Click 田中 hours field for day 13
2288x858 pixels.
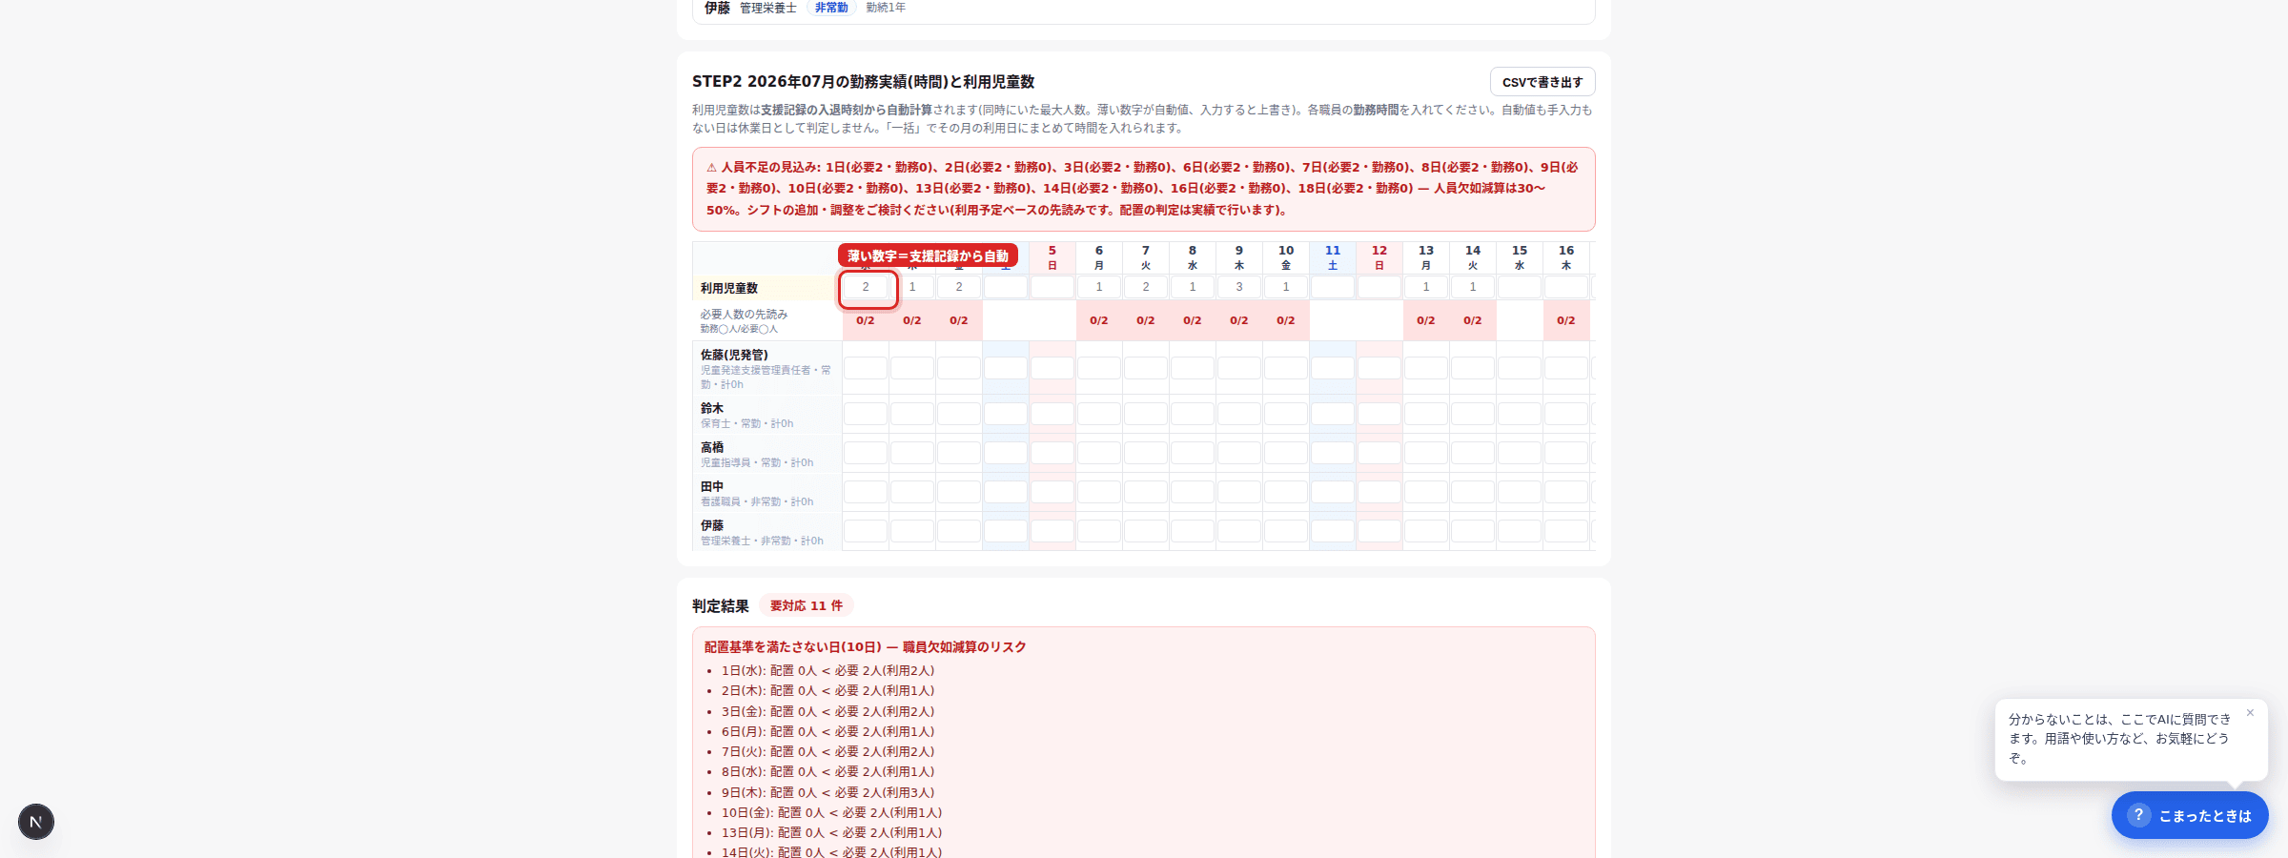tap(1426, 492)
